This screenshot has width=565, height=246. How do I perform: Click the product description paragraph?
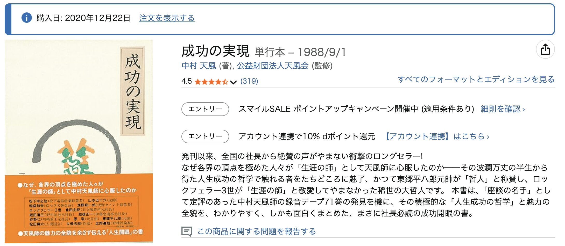coord(365,185)
